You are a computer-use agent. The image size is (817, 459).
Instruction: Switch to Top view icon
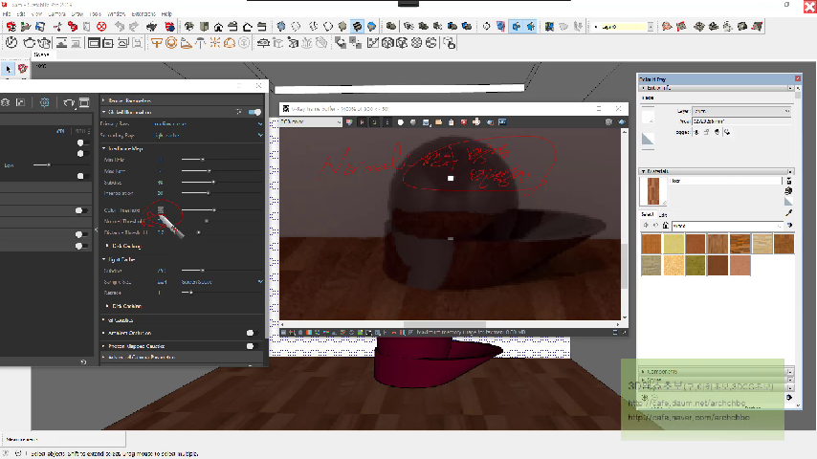pyautogui.click(x=205, y=26)
